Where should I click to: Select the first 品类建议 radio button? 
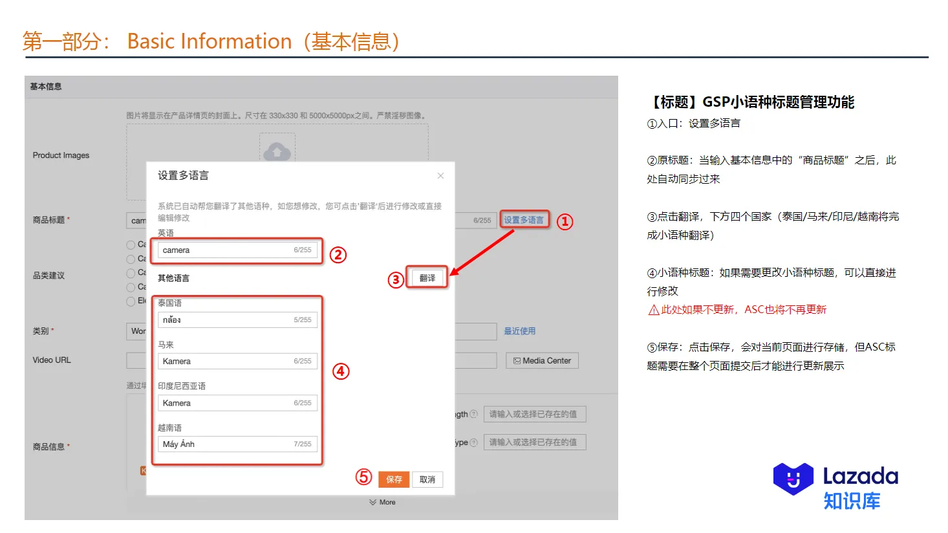131,245
